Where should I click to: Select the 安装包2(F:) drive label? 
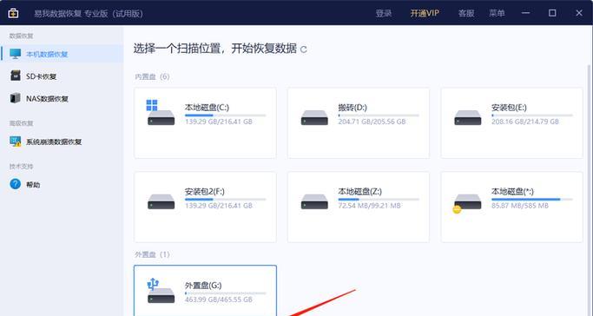pyautogui.click(x=205, y=192)
